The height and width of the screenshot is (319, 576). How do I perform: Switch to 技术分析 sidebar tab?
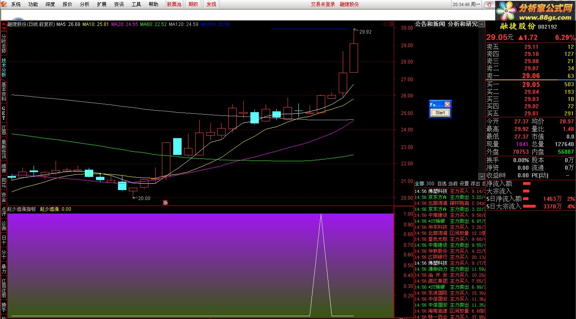[x=4, y=68]
